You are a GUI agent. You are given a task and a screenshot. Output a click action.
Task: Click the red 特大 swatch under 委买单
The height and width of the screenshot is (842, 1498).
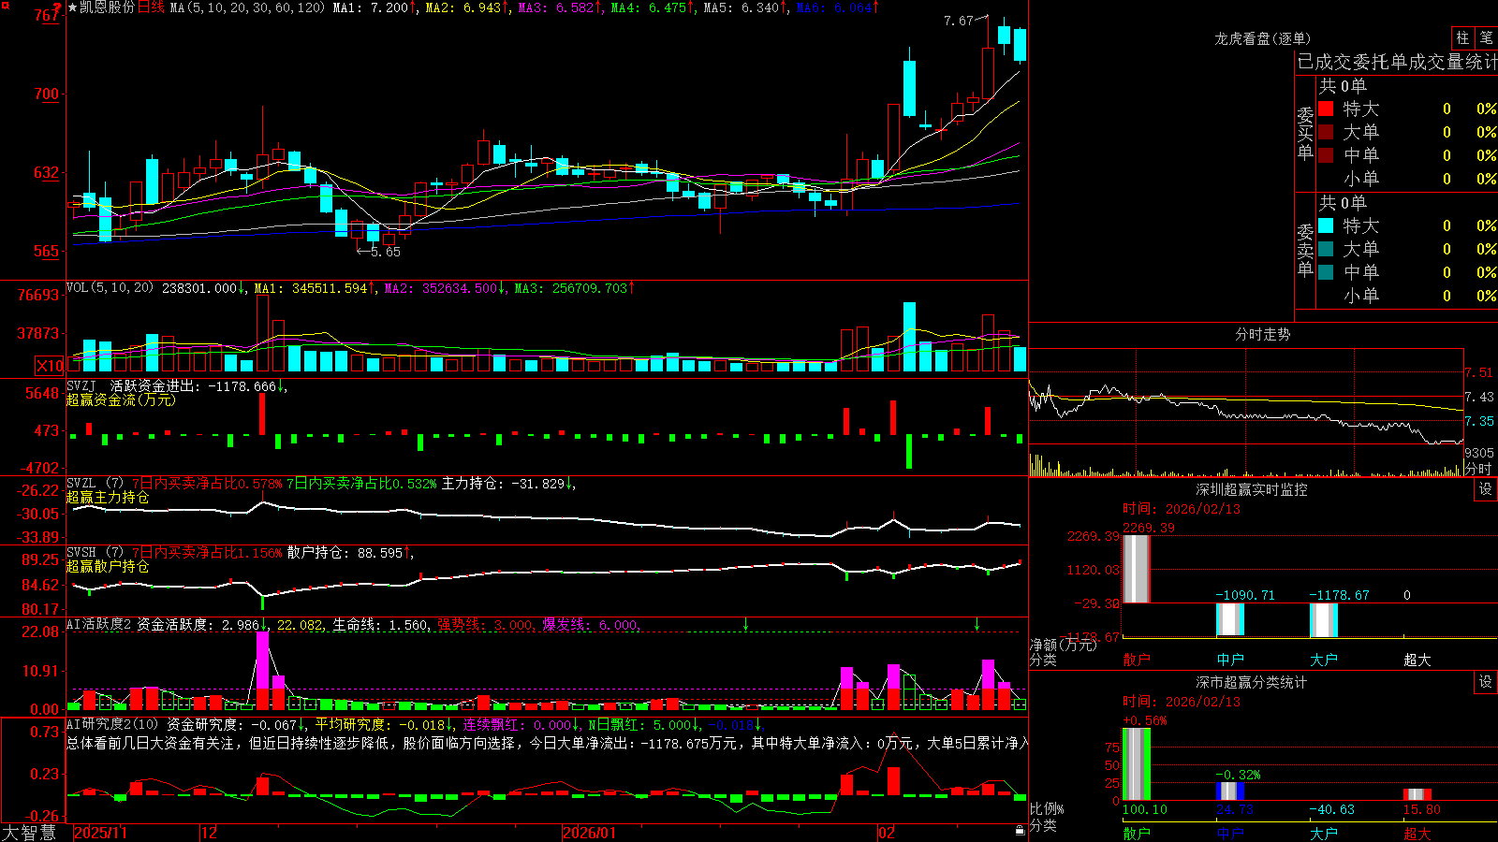1326,109
